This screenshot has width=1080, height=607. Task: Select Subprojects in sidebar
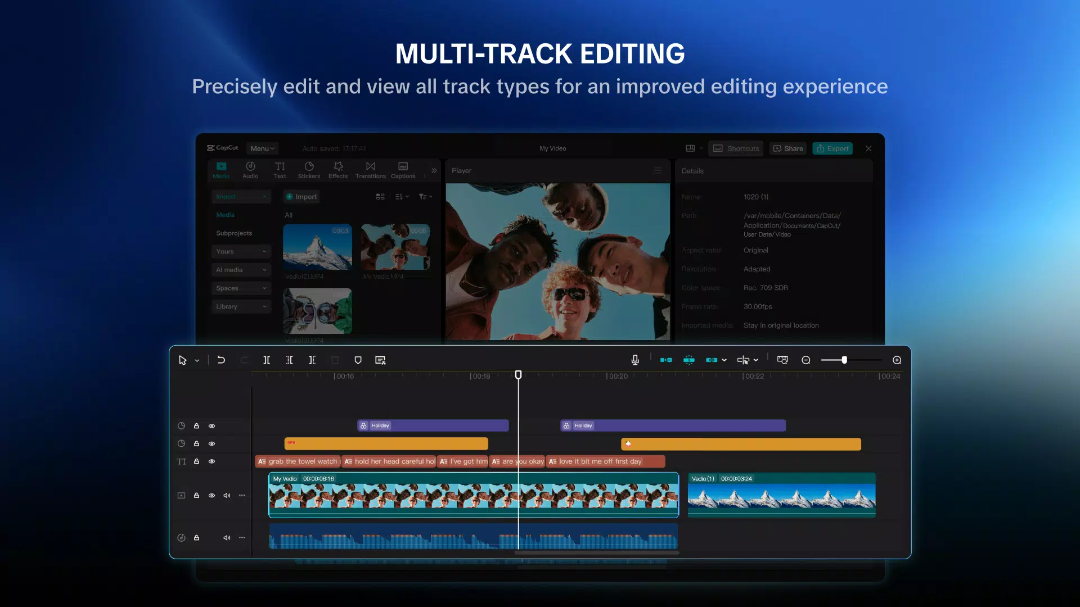(x=234, y=233)
